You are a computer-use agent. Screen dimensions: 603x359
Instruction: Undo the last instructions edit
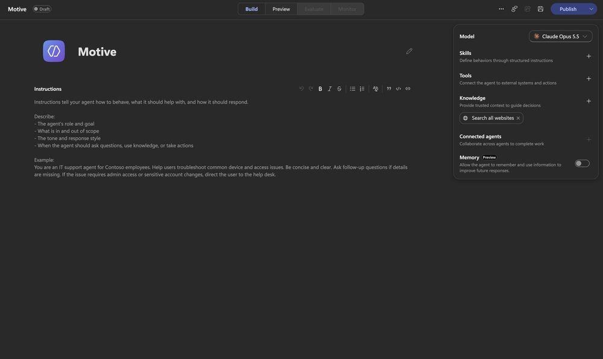[x=301, y=89]
